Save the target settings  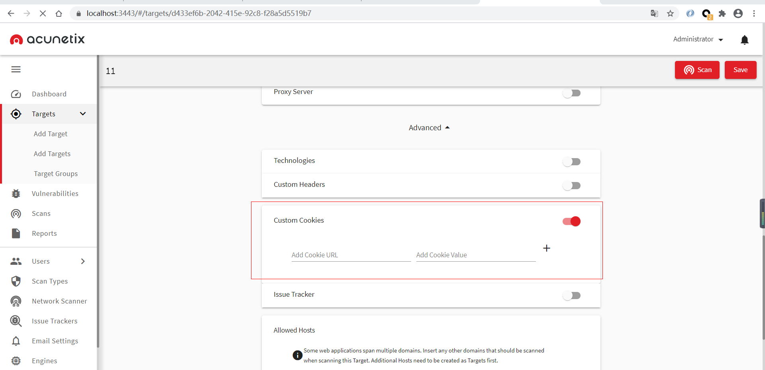click(x=740, y=70)
